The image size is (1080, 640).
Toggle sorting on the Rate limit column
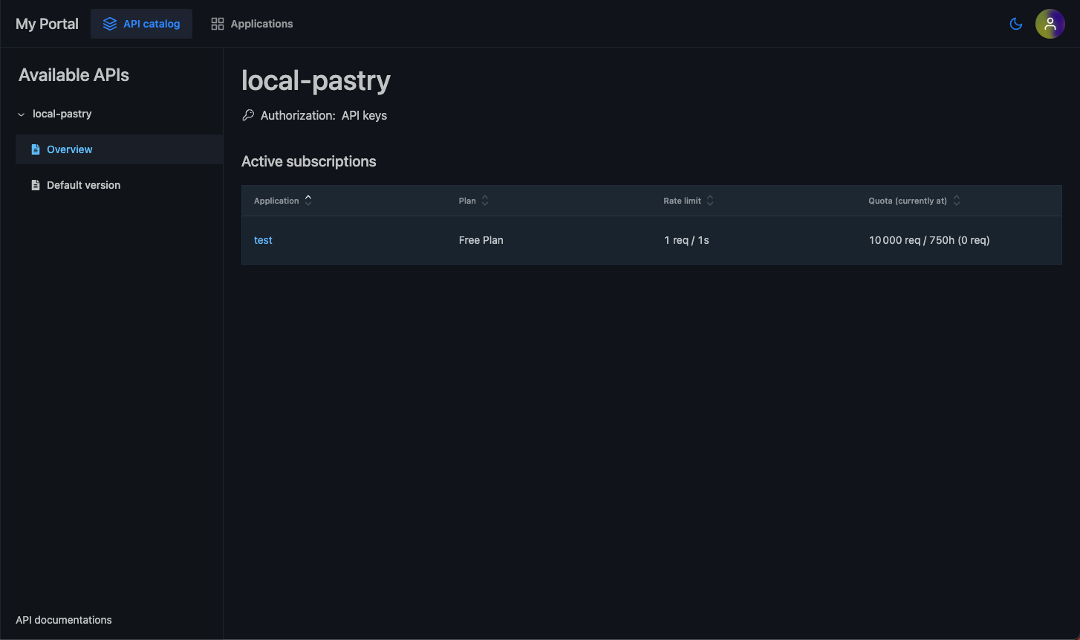710,200
